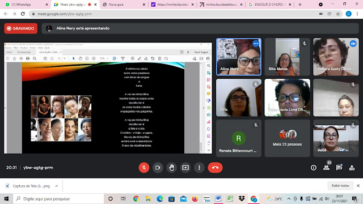
Task: Open the Chrome profile avatar
Action: 348,14
